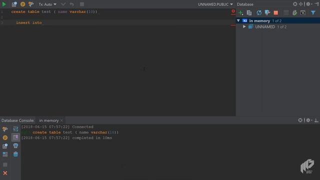Toggle scroll-to-end icon in console output toolbar
320x180 pixels.
[x=15, y=137]
